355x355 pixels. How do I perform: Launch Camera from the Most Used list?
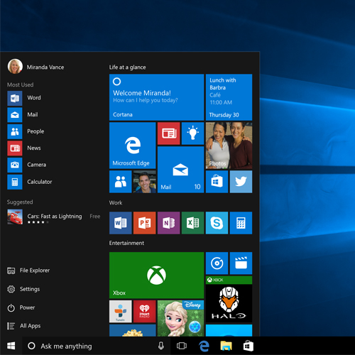(x=27, y=165)
